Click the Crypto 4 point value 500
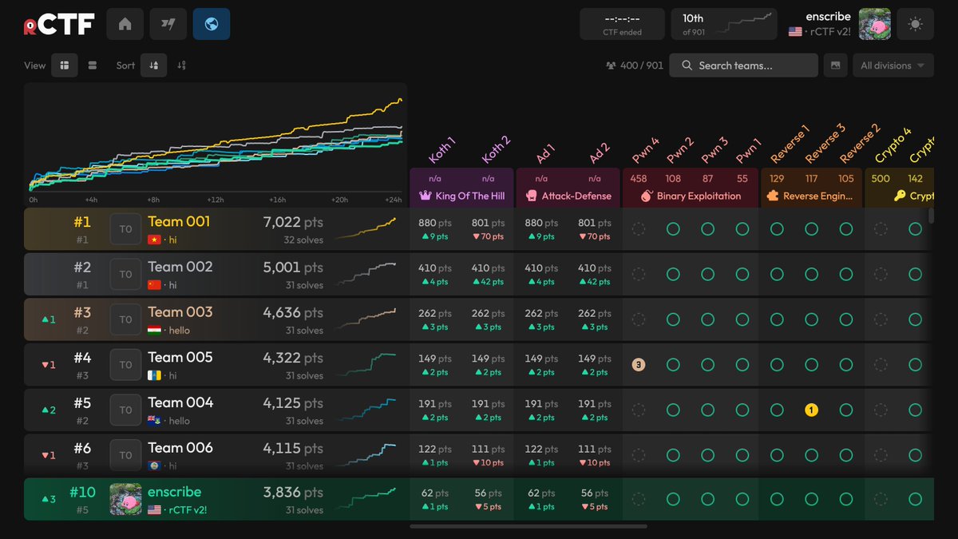Screen dimensions: 958x539 point(881,179)
